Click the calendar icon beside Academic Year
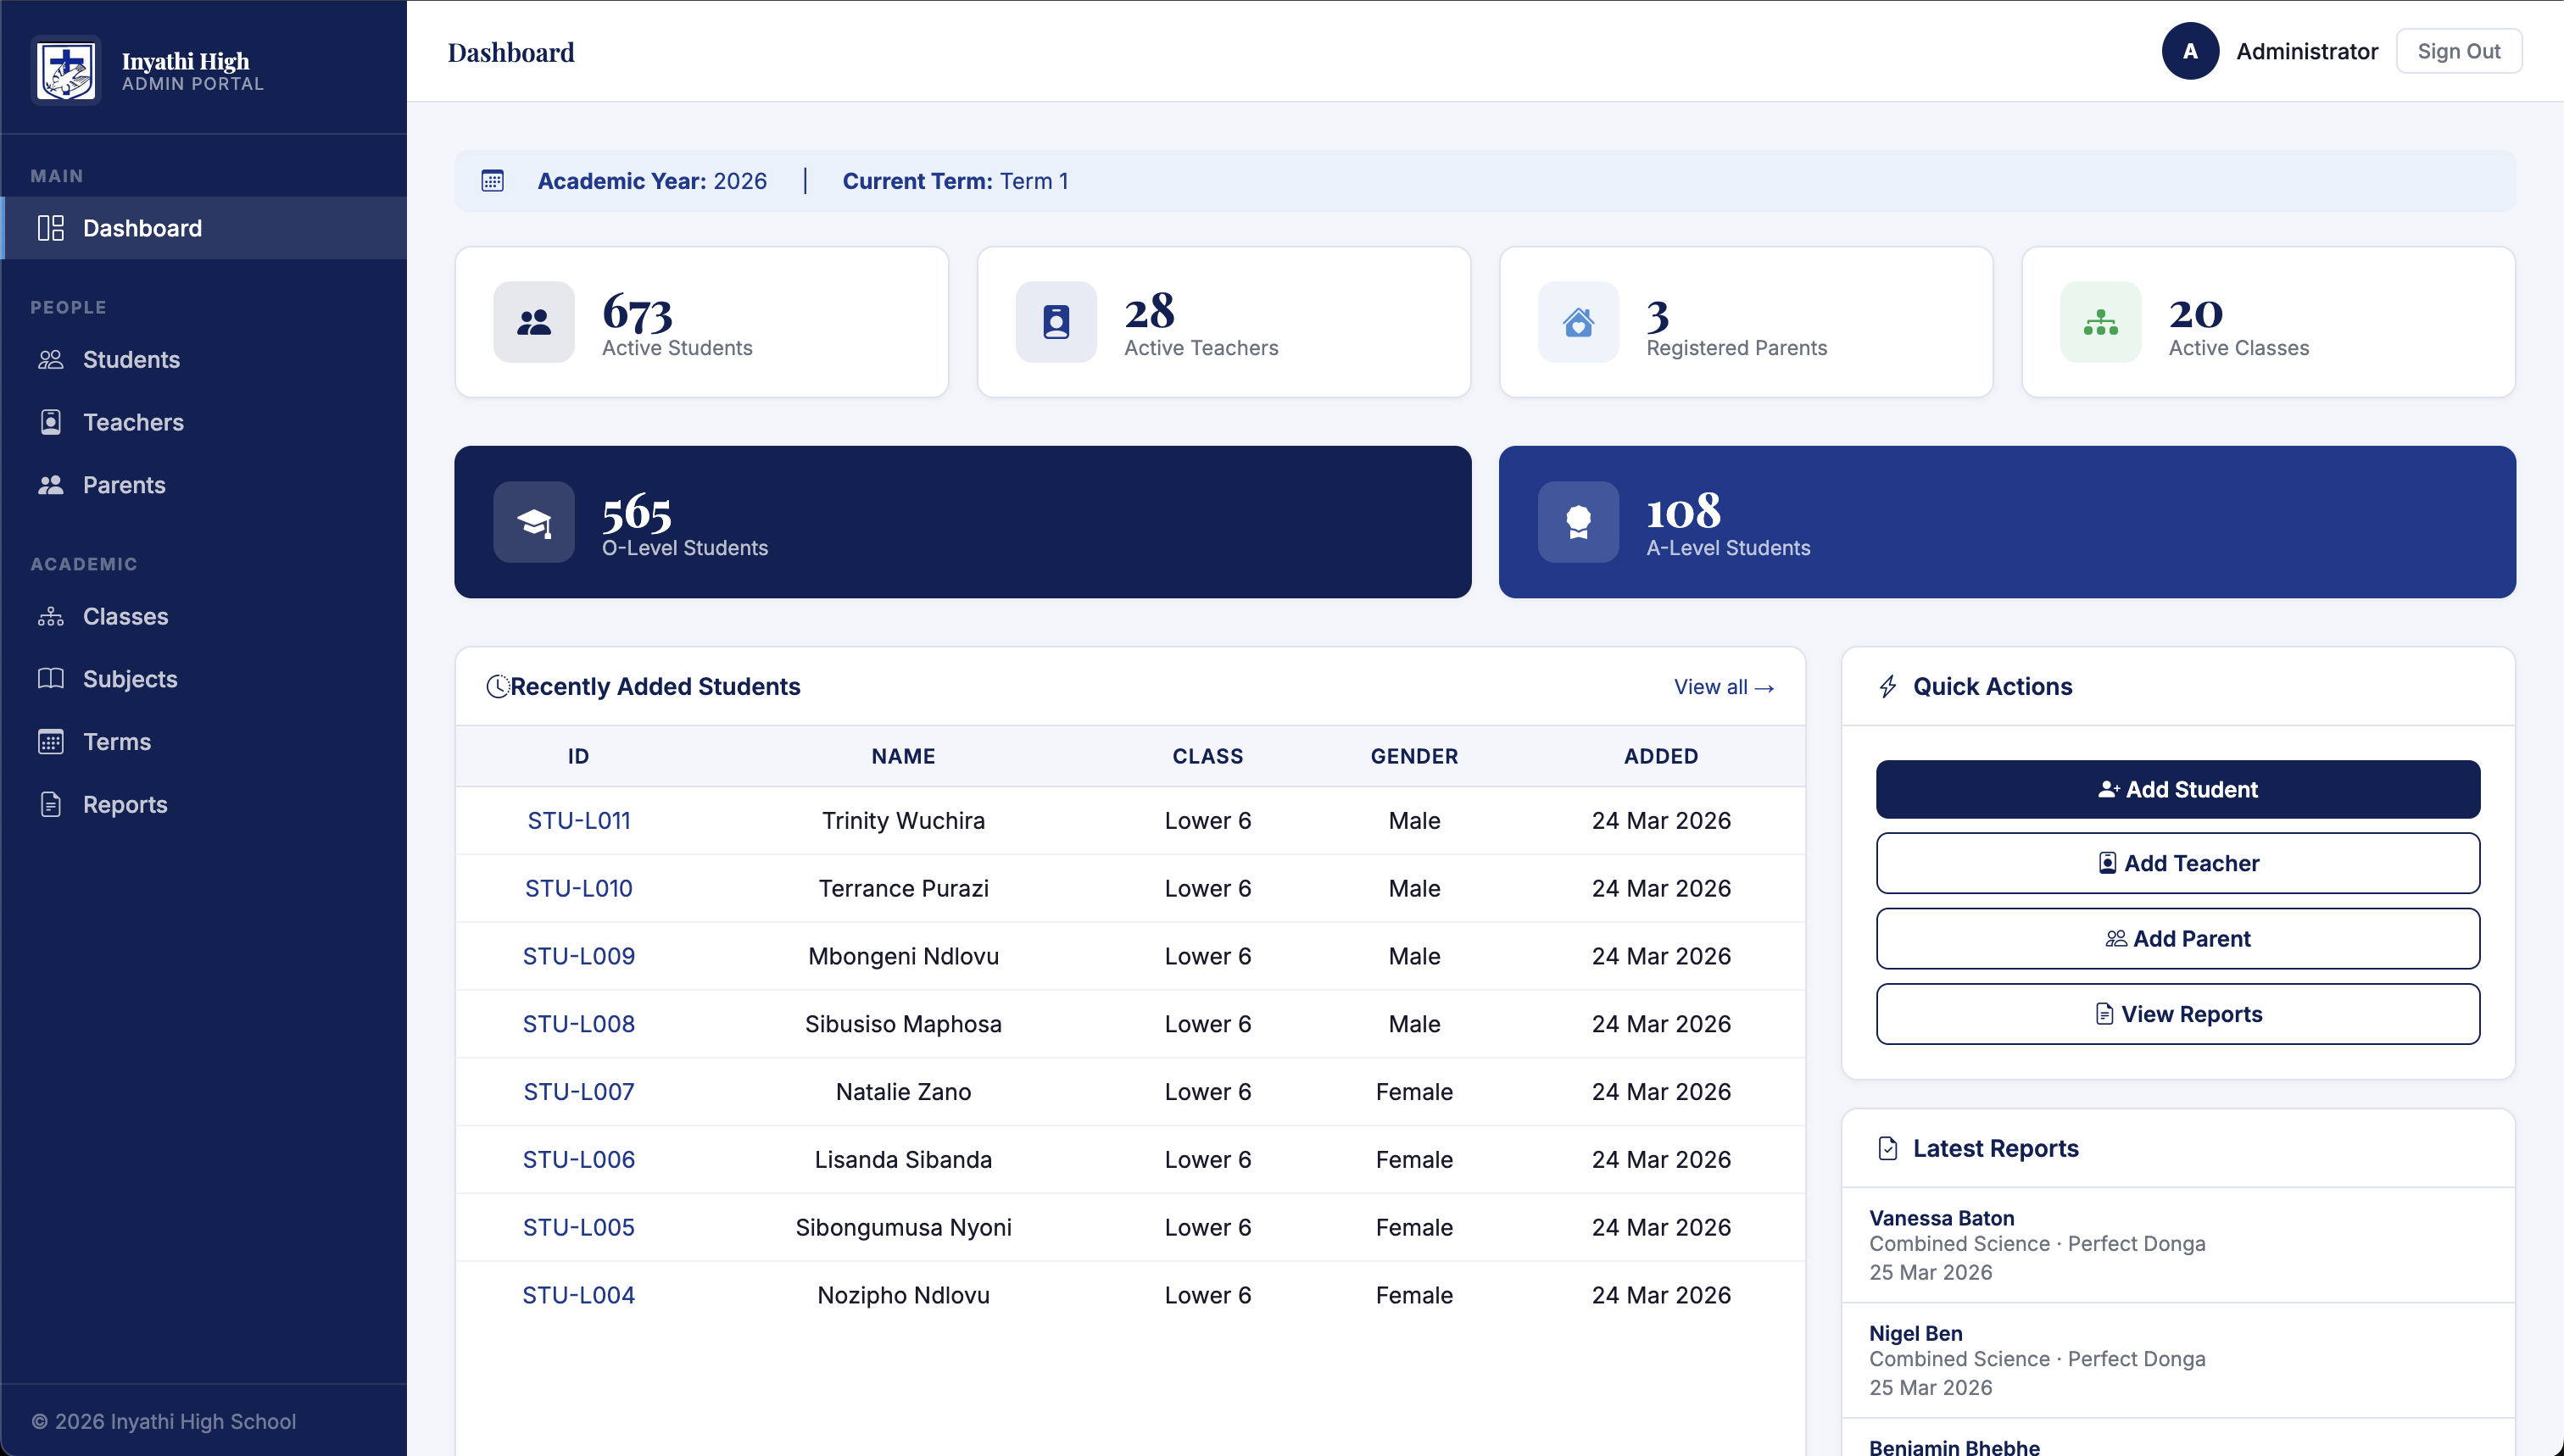The width and height of the screenshot is (2564, 1456). (492, 181)
